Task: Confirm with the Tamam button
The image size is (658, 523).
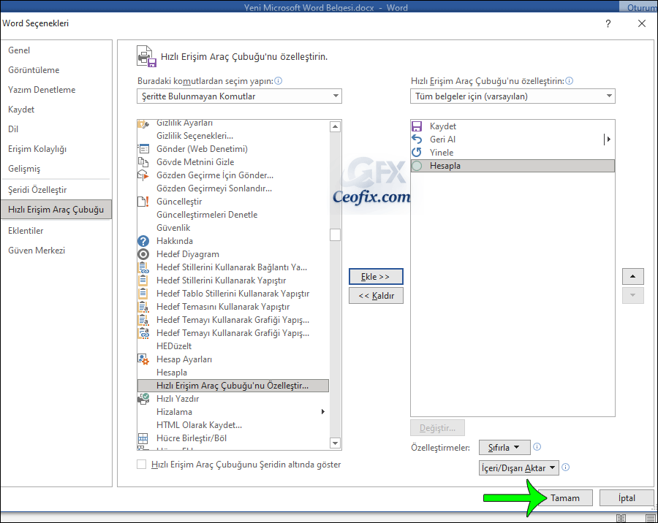Action: click(565, 498)
